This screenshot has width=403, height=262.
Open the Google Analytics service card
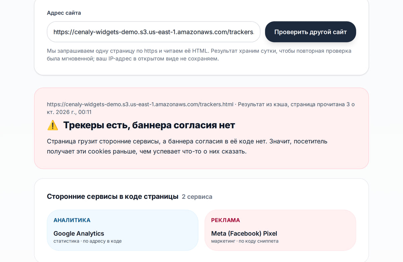coord(123,230)
